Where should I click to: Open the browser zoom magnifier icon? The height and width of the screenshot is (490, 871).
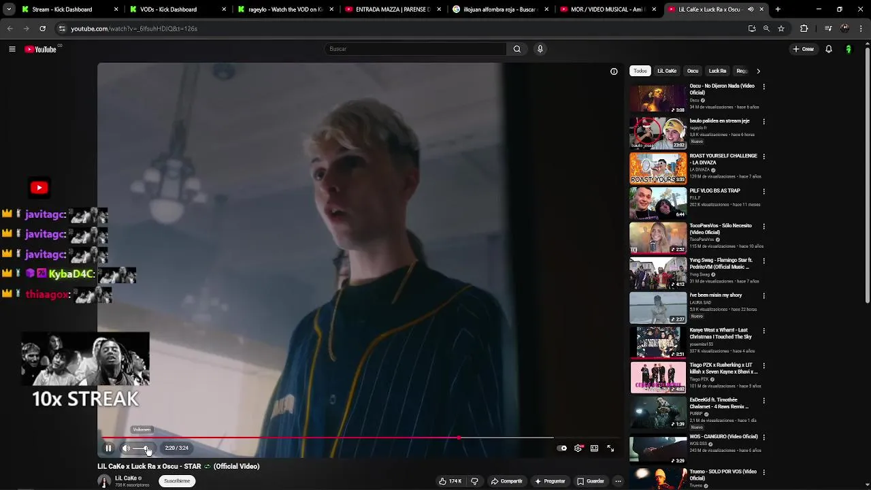pos(766,29)
